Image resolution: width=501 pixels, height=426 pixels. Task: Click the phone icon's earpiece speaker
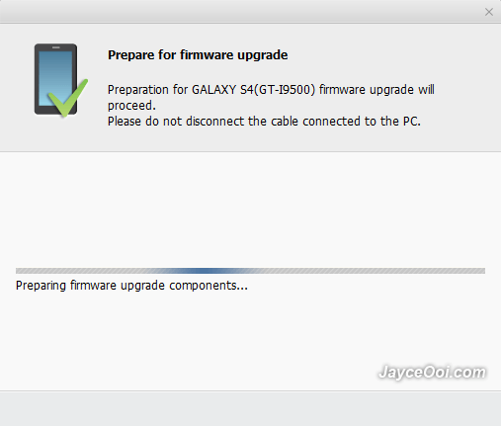point(56,47)
